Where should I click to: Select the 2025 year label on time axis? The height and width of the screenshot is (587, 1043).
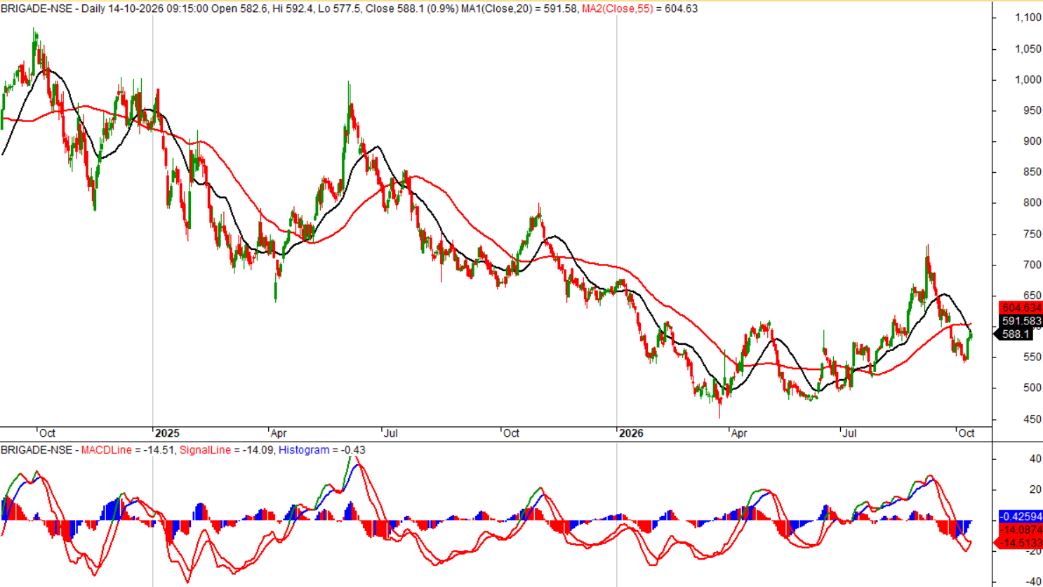168,433
